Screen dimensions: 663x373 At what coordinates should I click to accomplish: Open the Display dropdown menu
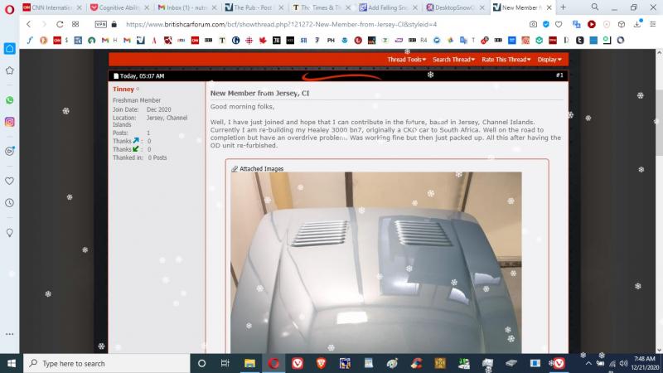(549, 60)
